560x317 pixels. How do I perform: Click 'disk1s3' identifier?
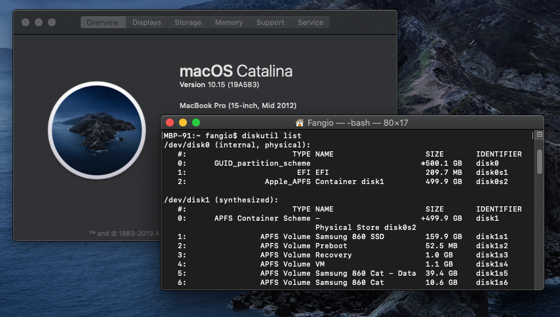pos(492,255)
